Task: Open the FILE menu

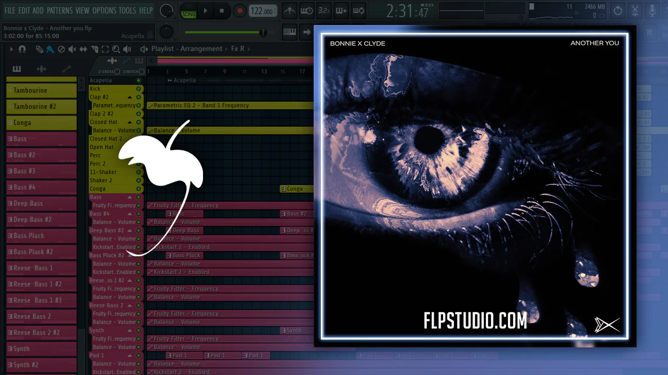Action: pyautogui.click(x=10, y=10)
